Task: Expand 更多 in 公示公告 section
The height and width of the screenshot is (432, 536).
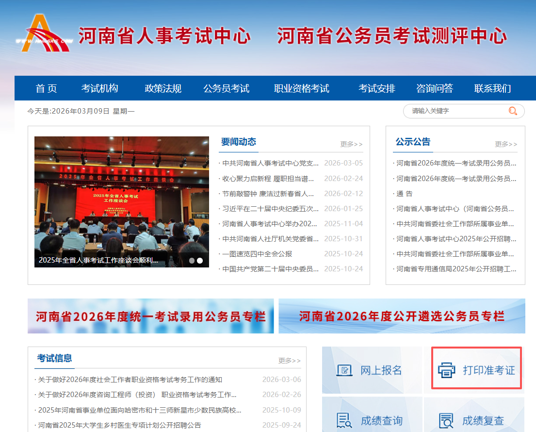Action: (x=506, y=144)
